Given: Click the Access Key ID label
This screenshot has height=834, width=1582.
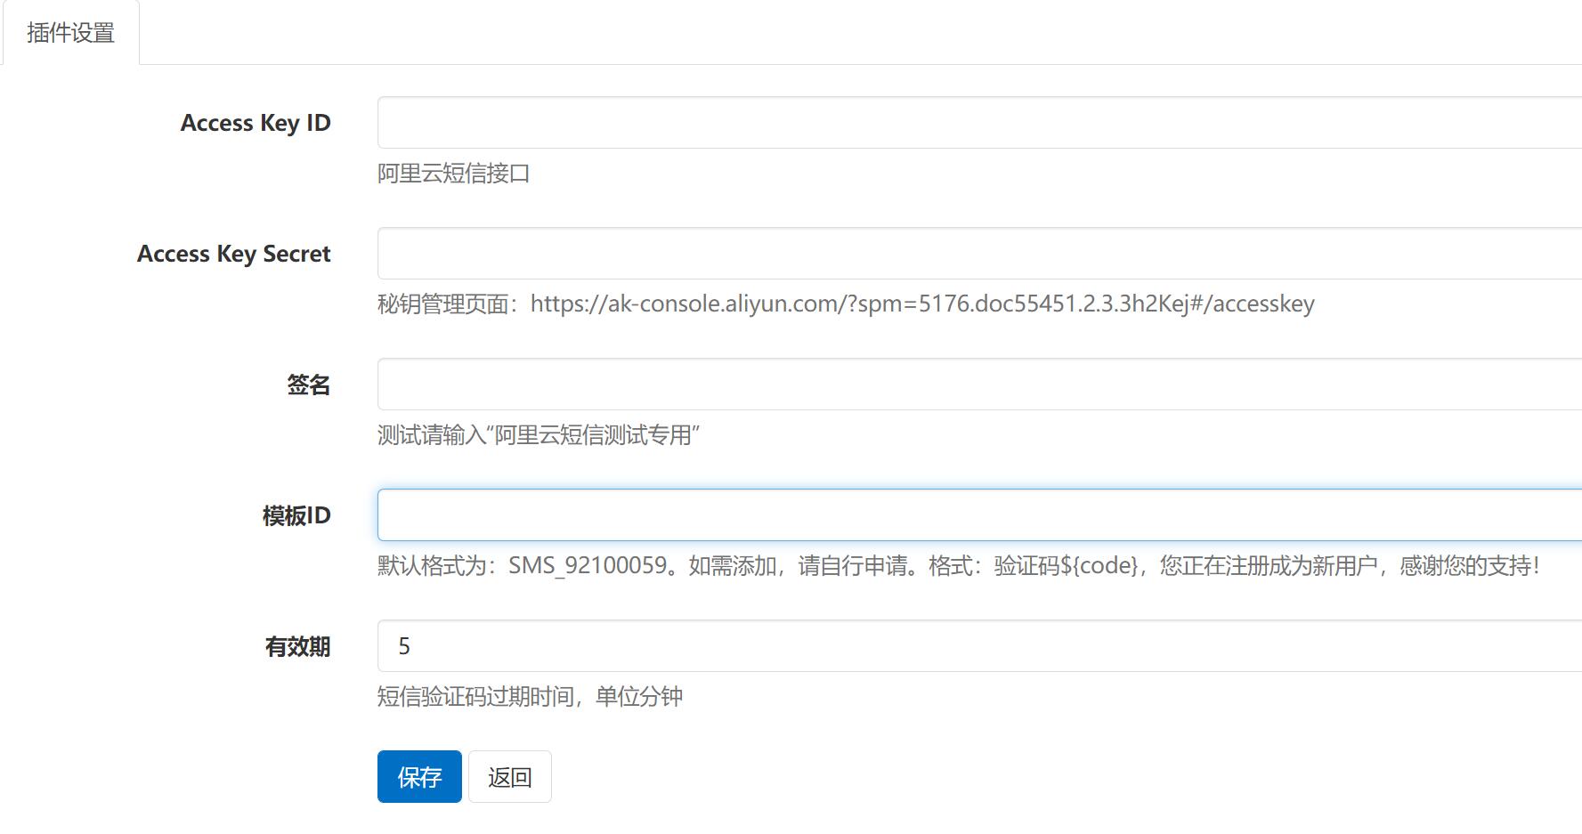Looking at the screenshot, I should click(x=256, y=123).
